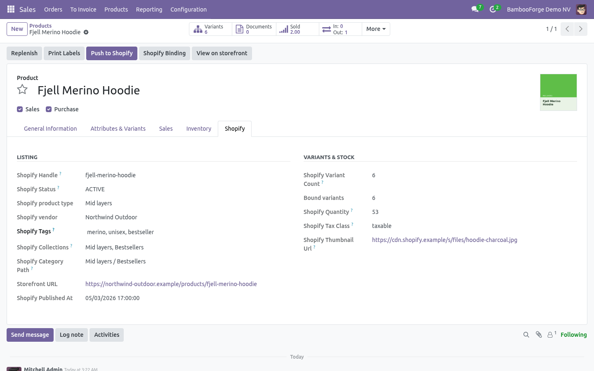Viewport: 594px width, 371px height.
Task: Go to previous record arrow
Action: [x=567, y=29]
